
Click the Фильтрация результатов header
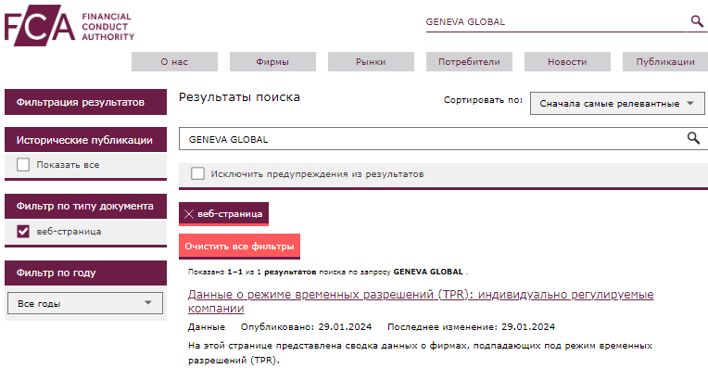[x=85, y=102]
